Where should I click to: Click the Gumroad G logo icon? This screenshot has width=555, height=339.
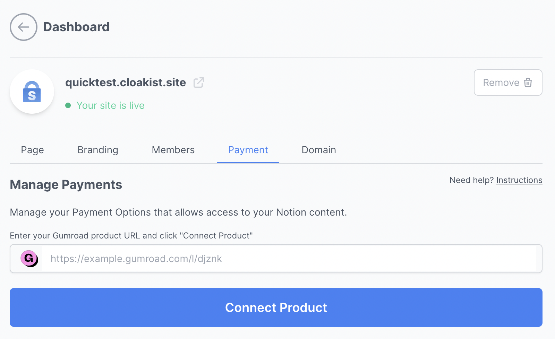tap(29, 259)
